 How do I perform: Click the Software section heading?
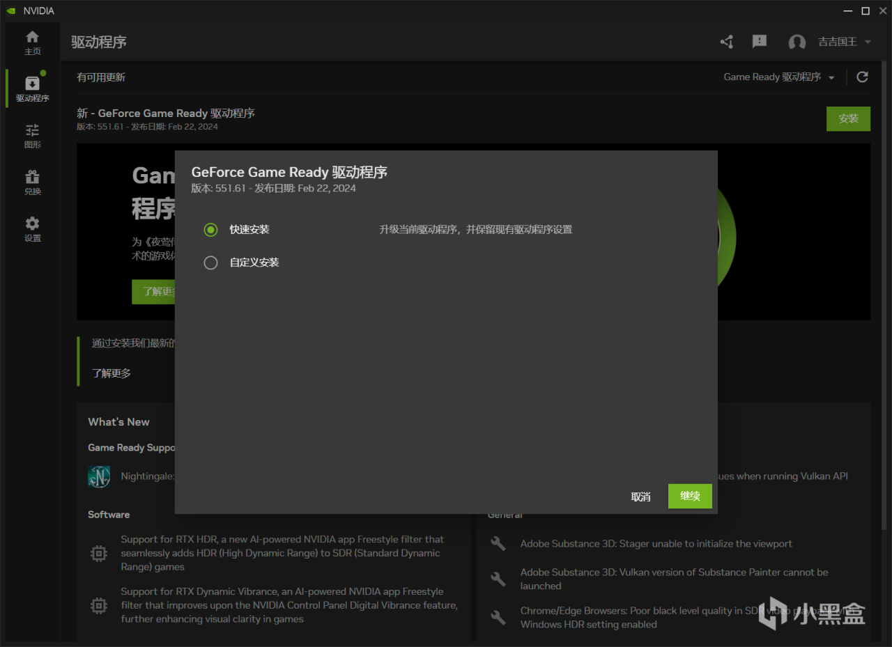[109, 515]
